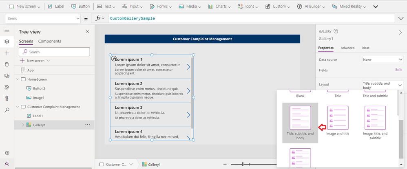Open the Data cylinder icon in sidebar
The height and width of the screenshot is (169, 407).
7,64
